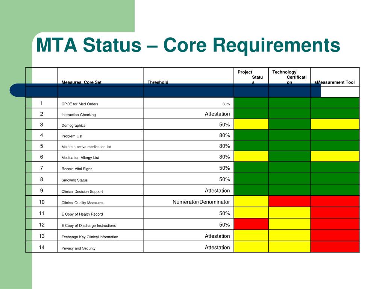Click 'Exchange Key Clinical Information' text

click(x=90, y=237)
